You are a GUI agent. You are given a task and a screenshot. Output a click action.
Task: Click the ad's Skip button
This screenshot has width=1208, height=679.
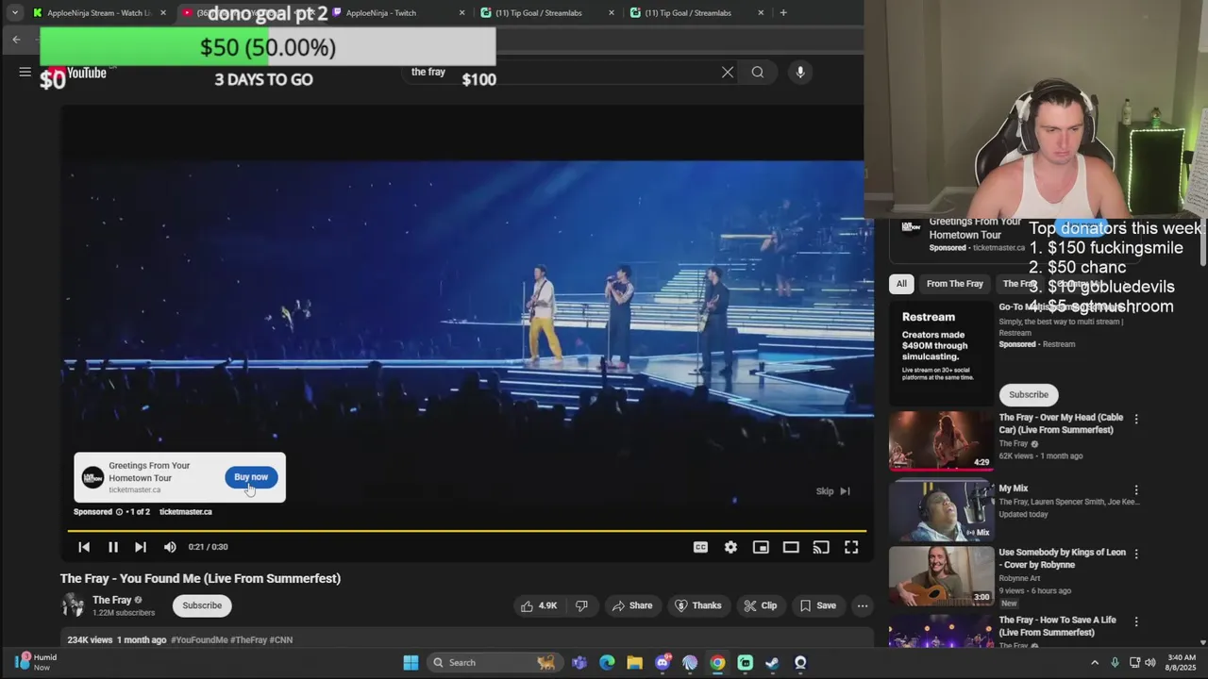(833, 491)
